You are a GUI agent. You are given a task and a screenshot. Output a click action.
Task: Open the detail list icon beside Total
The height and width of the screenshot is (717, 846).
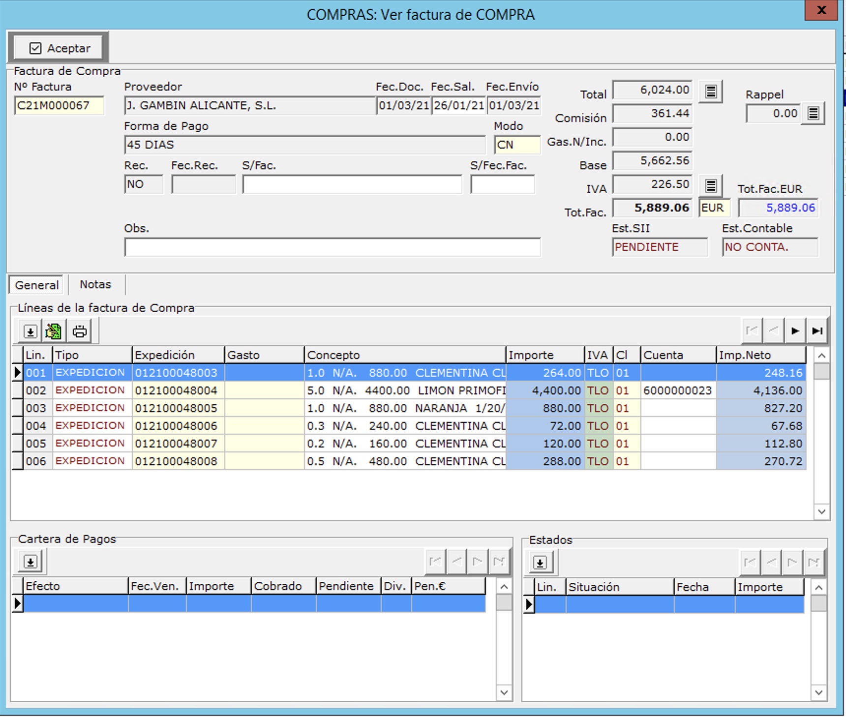click(x=711, y=91)
